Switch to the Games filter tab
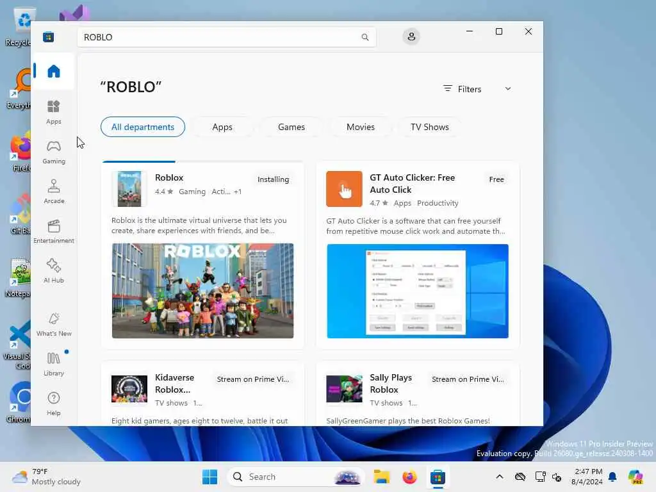Screen dimensions: 656x492 [x=291, y=127]
